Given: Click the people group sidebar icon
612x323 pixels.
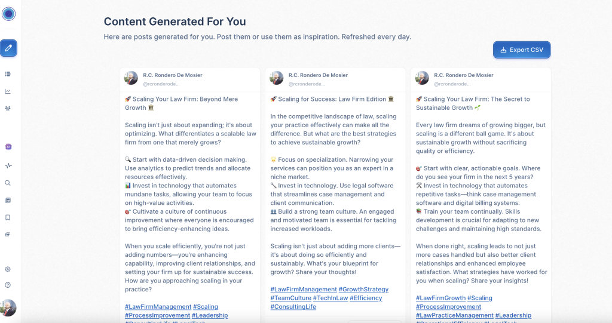Looking at the screenshot, I should pos(8,108).
